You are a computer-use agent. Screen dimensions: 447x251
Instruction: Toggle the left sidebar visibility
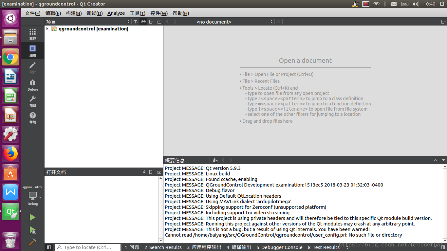[49, 247]
